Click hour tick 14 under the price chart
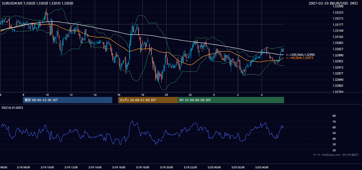The height and width of the screenshot is (170, 362). [95, 95]
